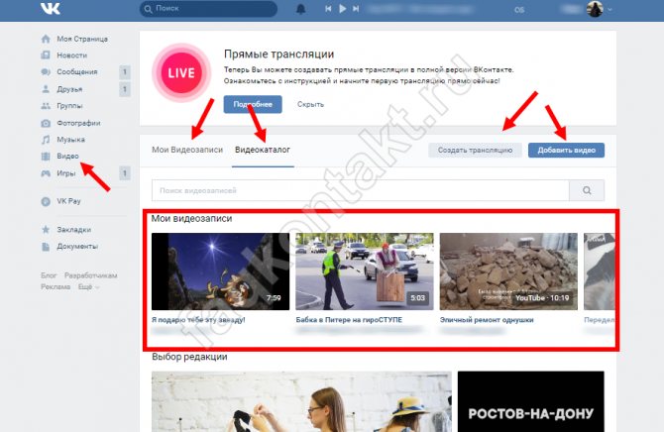Image resolution: width=664 pixels, height=432 pixels.
Task: Play the YouTube 10:19 rubble thumbnail
Action: coord(508,271)
